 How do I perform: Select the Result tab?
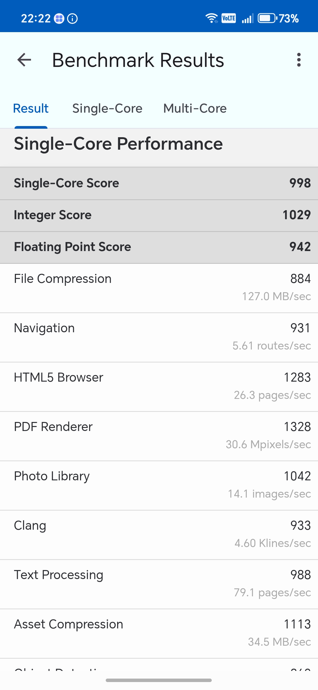point(31,109)
